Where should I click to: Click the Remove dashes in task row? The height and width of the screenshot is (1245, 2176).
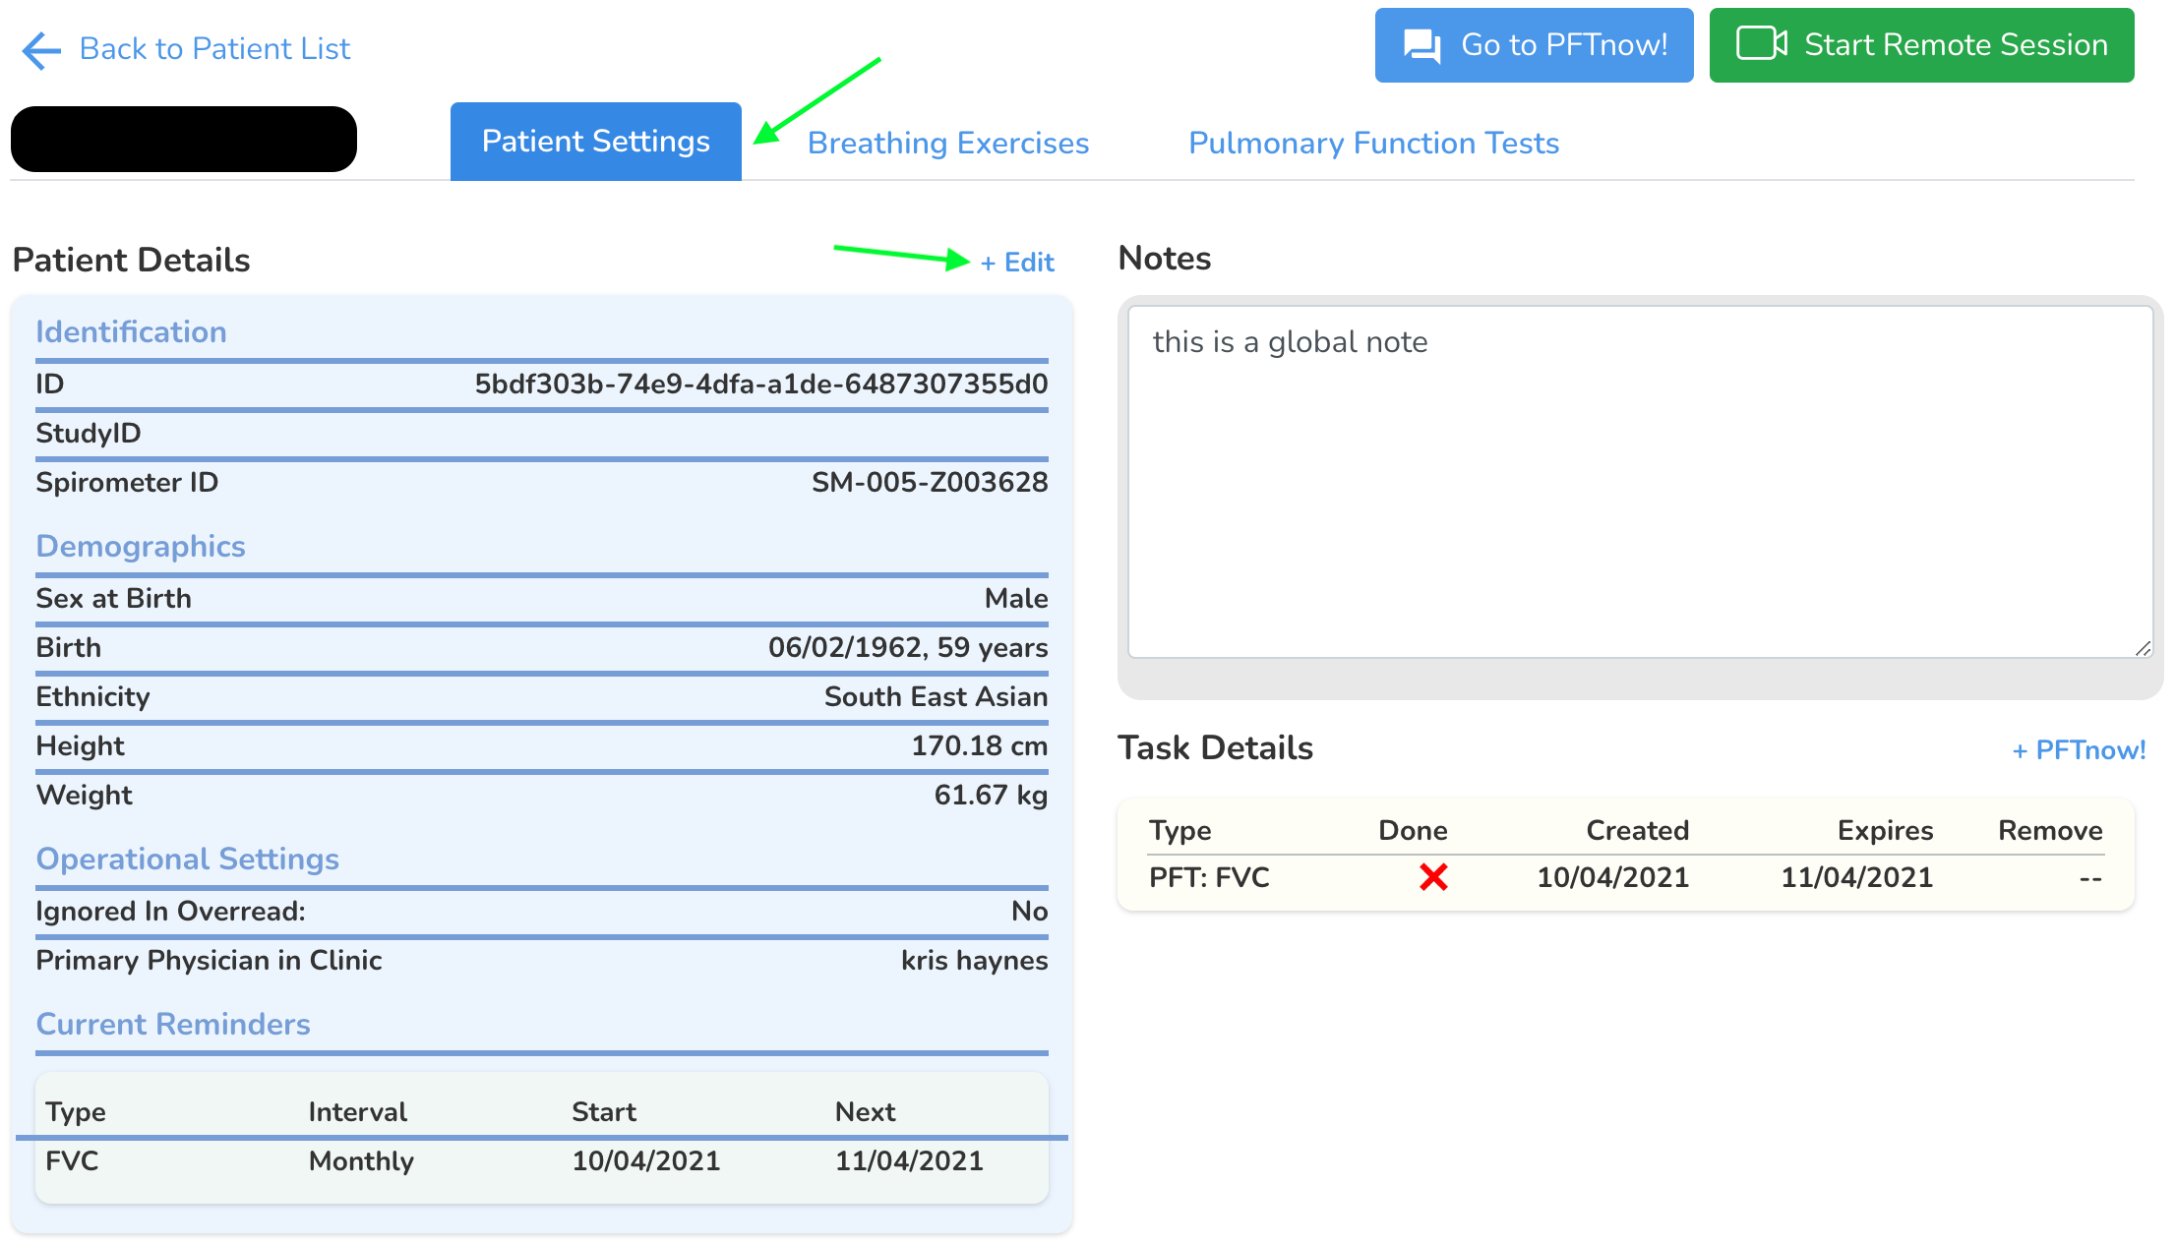(x=2090, y=878)
